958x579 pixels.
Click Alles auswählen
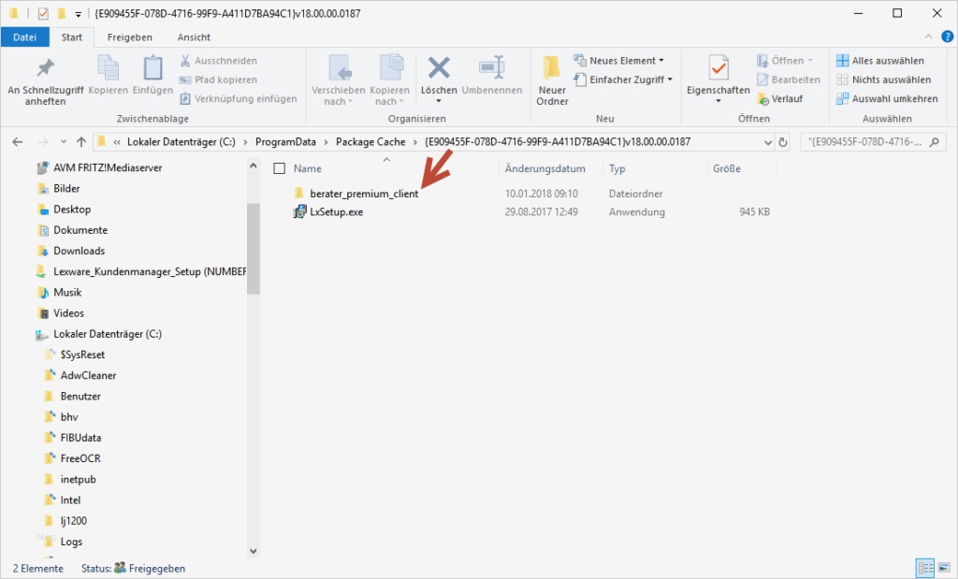point(879,61)
